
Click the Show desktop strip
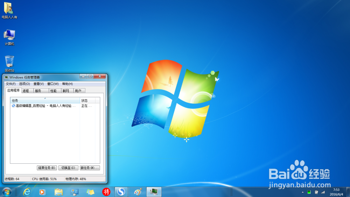[348, 192]
